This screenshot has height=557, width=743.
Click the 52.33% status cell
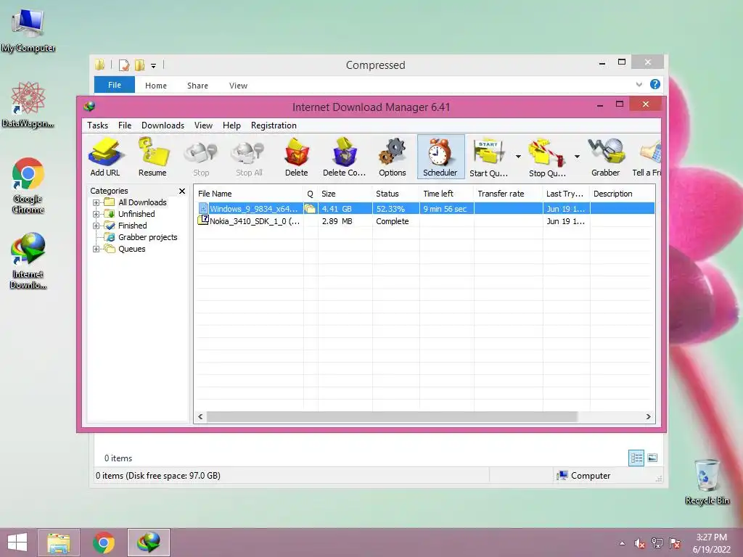click(x=395, y=209)
